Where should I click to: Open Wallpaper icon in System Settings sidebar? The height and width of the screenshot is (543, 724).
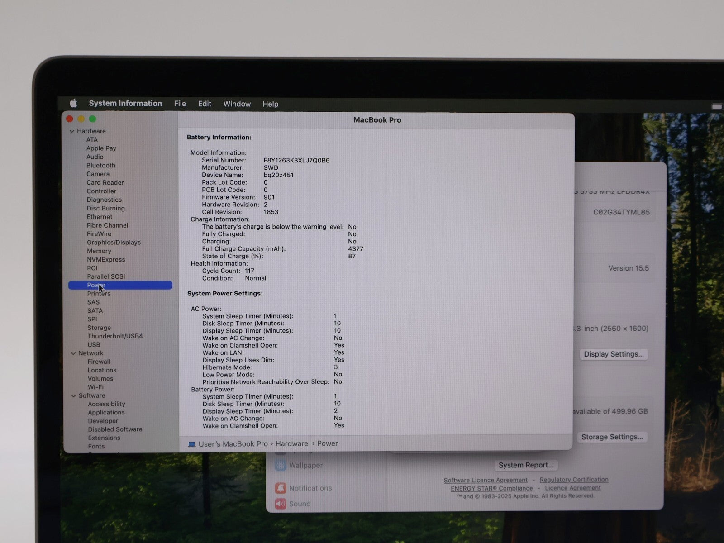pos(281,465)
